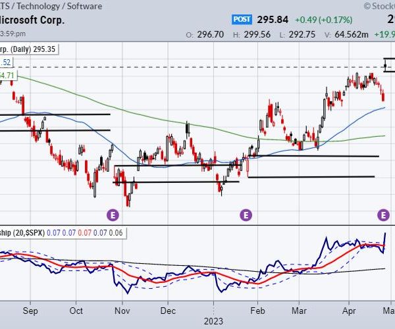This screenshot has width=395, height=329.
Task: Select the change value +0.49 (+0.17%)
Action: pyautogui.click(x=324, y=20)
